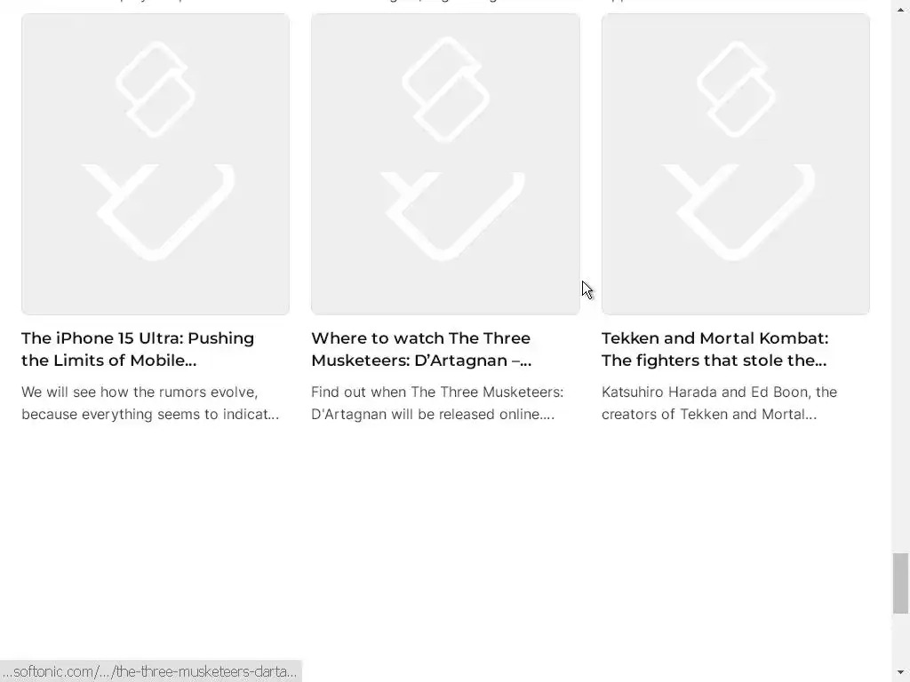
Task: Click the scrollbar track below the thumb
Action: [x=901, y=638]
